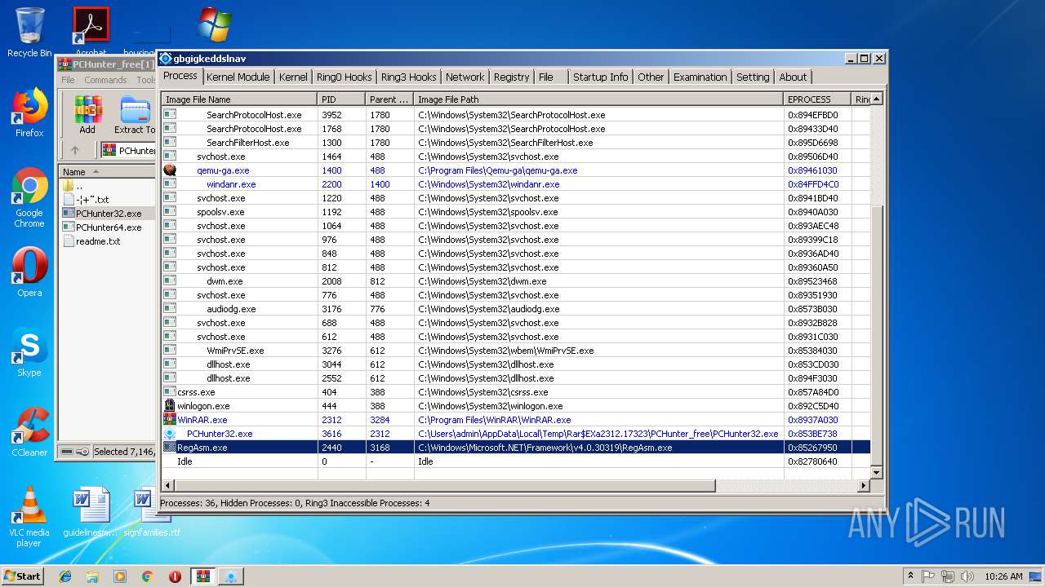Go up one folder in WinRAR

point(75,150)
